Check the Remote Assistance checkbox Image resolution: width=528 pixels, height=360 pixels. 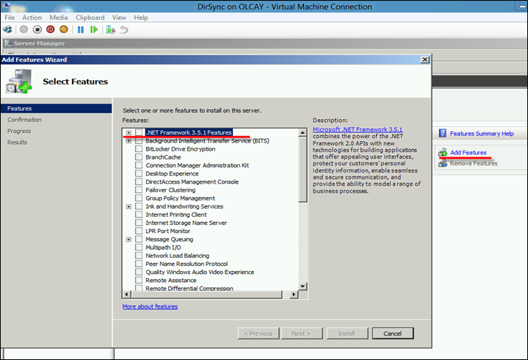click(x=139, y=280)
